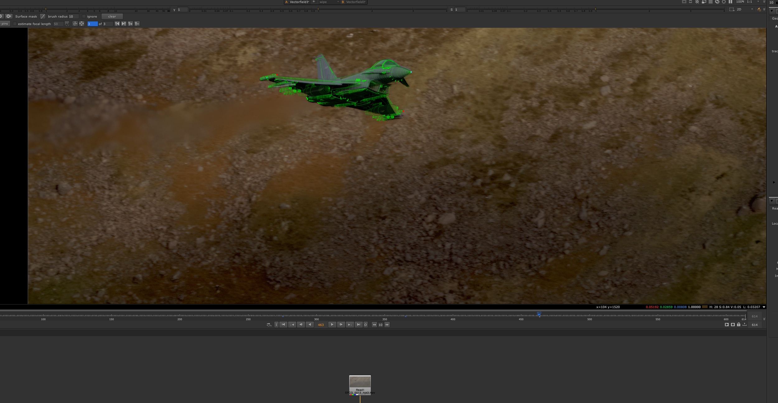Select the Surface mask brush tool
This screenshot has width=778, height=403.
coord(43,17)
